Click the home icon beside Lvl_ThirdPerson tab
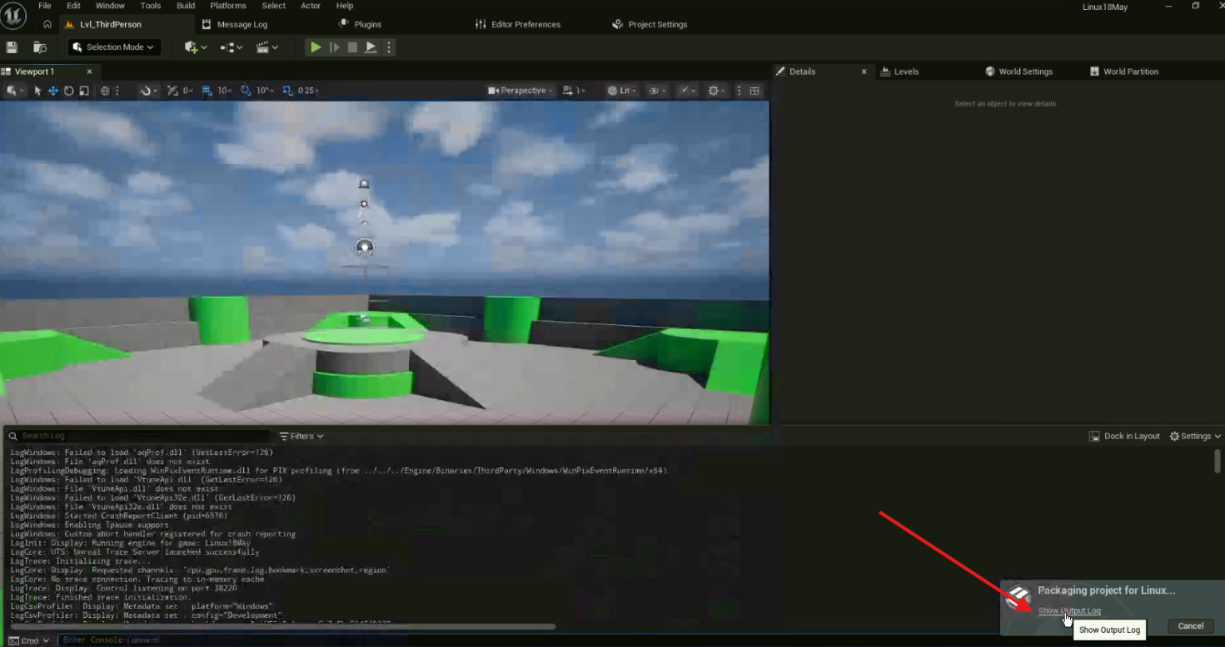This screenshot has height=647, width=1225. coord(47,25)
